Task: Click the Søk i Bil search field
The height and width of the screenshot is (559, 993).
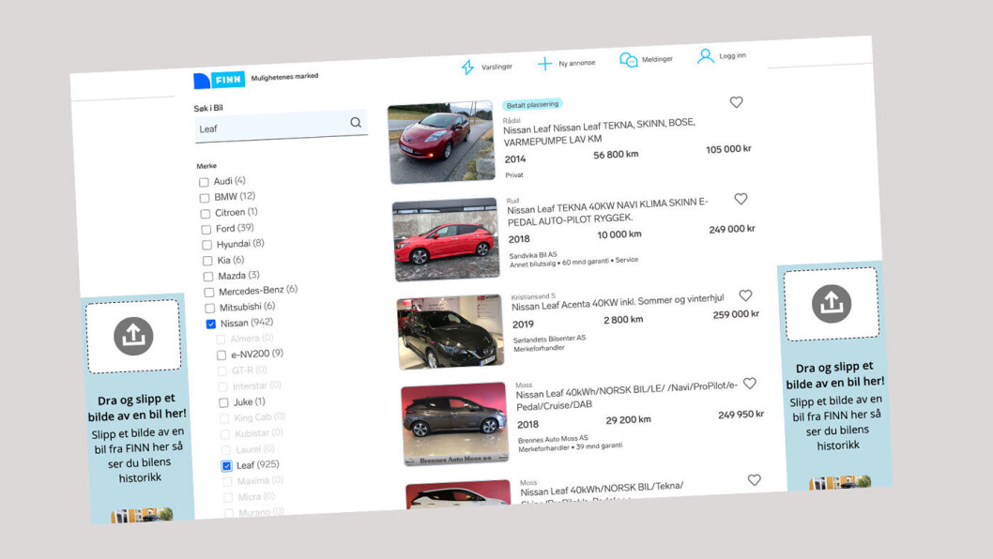Action: point(281,126)
